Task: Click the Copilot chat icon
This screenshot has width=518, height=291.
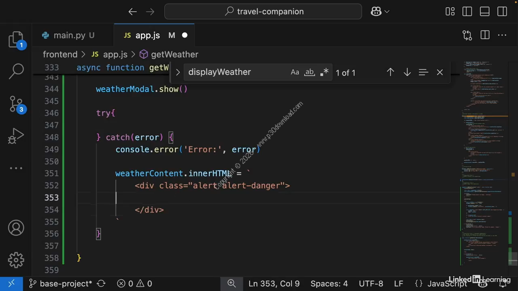Action: click(x=376, y=12)
